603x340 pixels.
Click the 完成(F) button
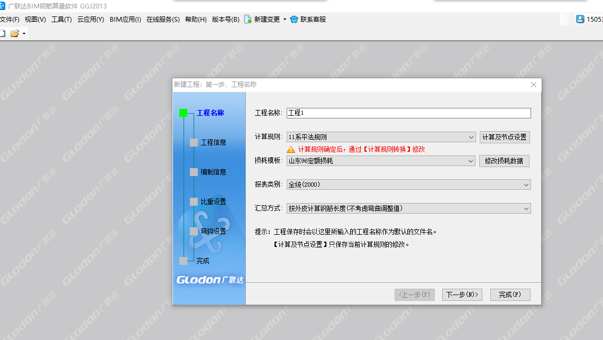point(510,295)
